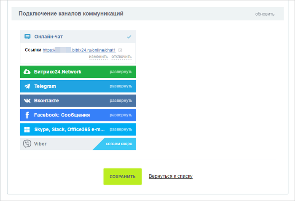The image size is (295, 201).
Task: Select the Вконтакте channel title text
Action: [x=46, y=100]
